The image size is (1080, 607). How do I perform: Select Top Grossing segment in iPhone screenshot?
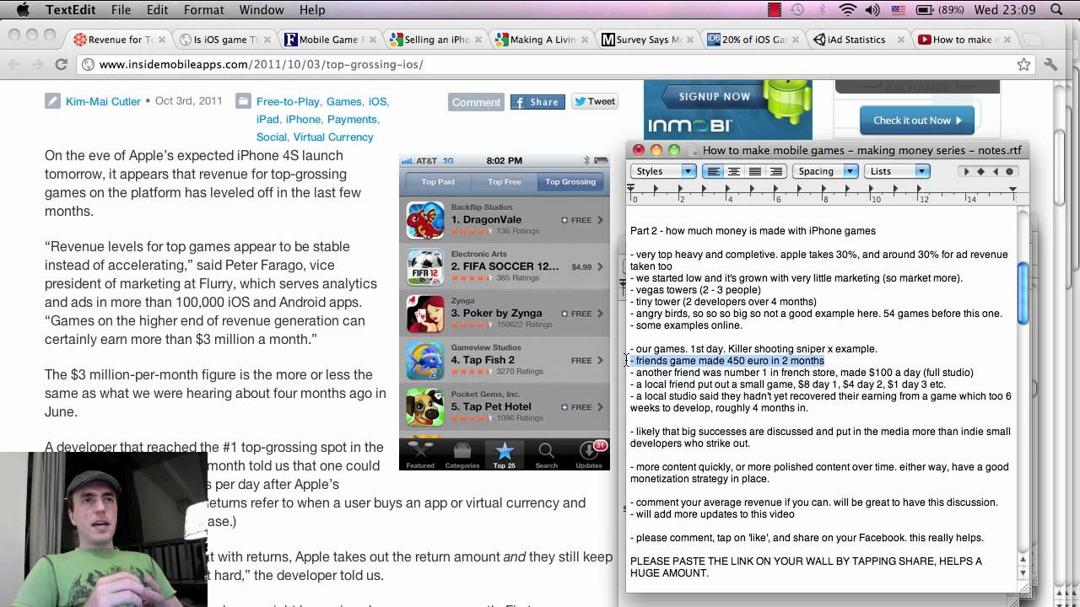click(x=570, y=181)
